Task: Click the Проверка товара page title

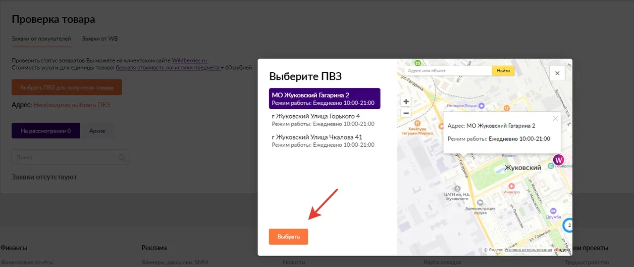Action: (53, 19)
